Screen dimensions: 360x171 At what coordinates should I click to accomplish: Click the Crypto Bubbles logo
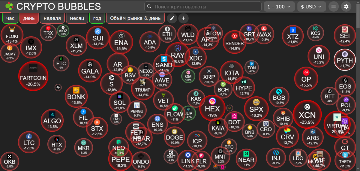click(x=53, y=6)
